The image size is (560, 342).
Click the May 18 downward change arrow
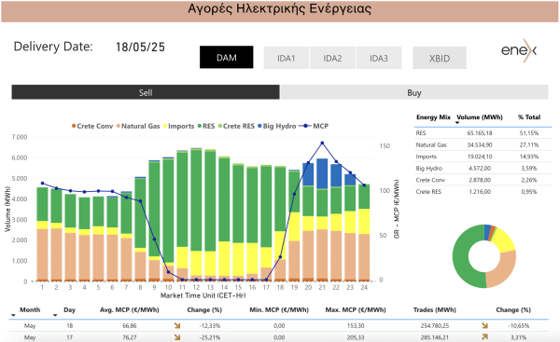point(177,325)
